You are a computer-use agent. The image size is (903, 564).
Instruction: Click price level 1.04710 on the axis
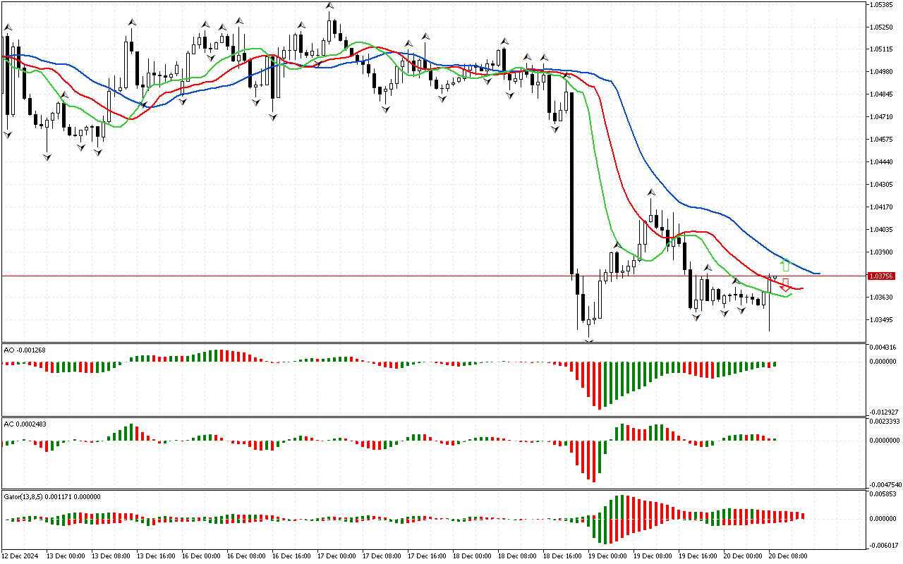[882, 117]
